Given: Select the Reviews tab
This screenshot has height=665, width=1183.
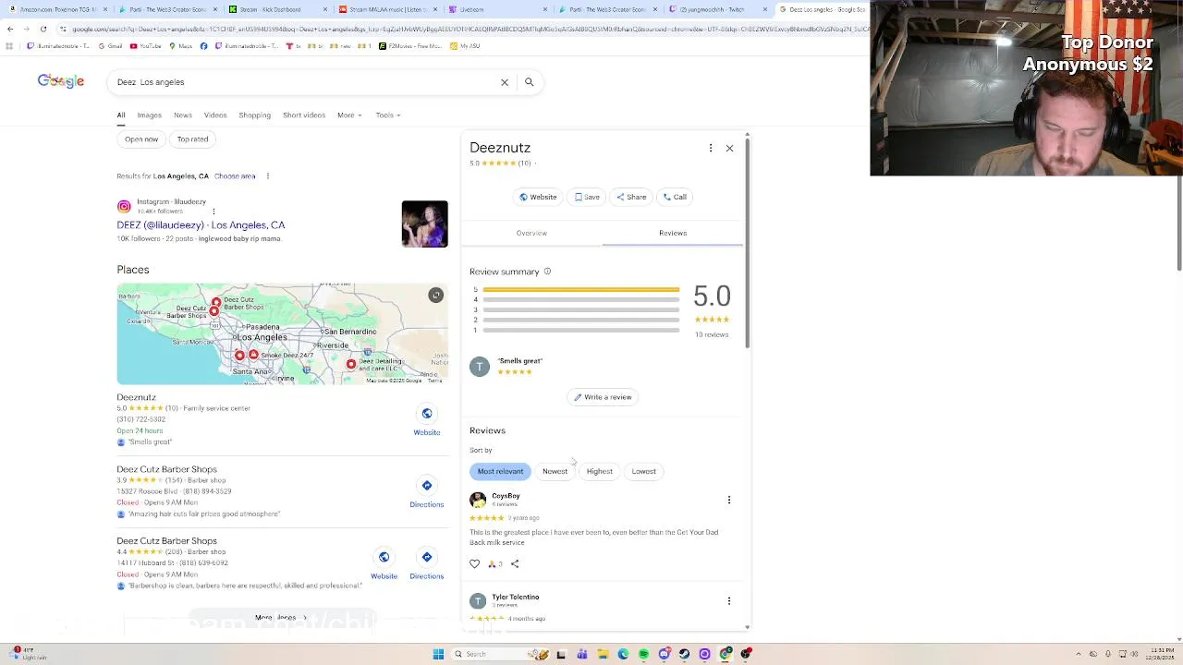Looking at the screenshot, I should (x=673, y=233).
